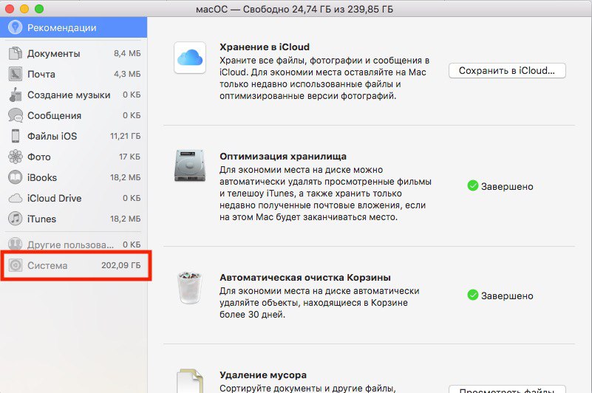The width and height of the screenshot is (592, 393).
Task: Click the Документы sidebar icon
Action: coord(15,53)
